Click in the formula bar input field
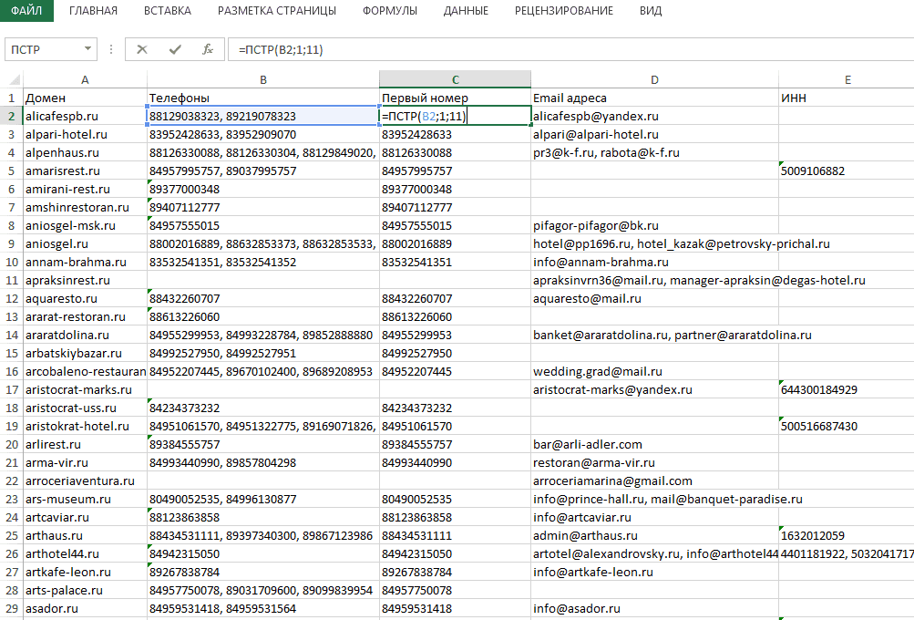This screenshot has height=620, width=914. pos(571,49)
